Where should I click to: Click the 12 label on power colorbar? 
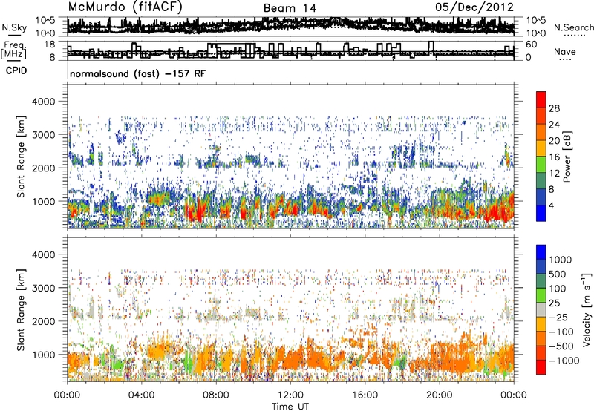tap(554, 174)
